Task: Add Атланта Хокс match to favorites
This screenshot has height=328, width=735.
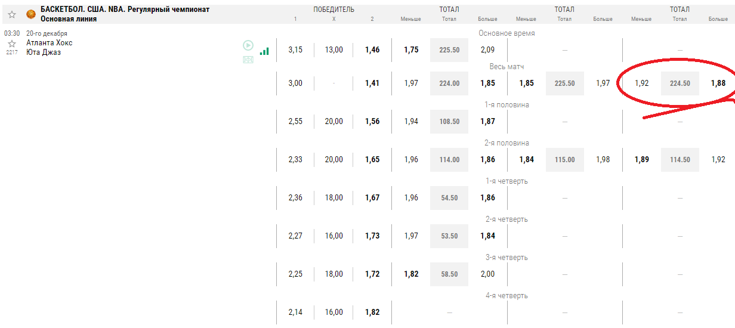Action: click(x=12, y=44)
